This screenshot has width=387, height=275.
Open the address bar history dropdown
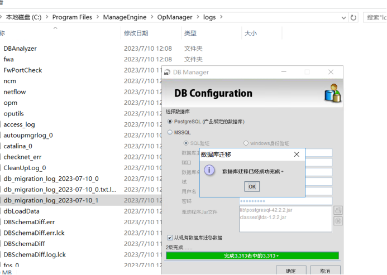(343, 18)
